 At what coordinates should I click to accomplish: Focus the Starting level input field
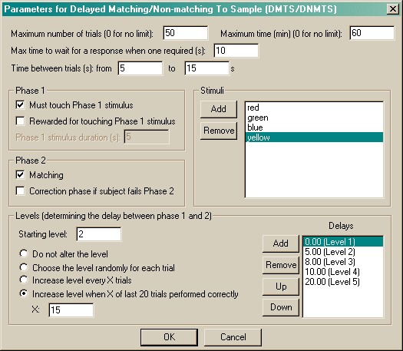click(x=99, y=234)
